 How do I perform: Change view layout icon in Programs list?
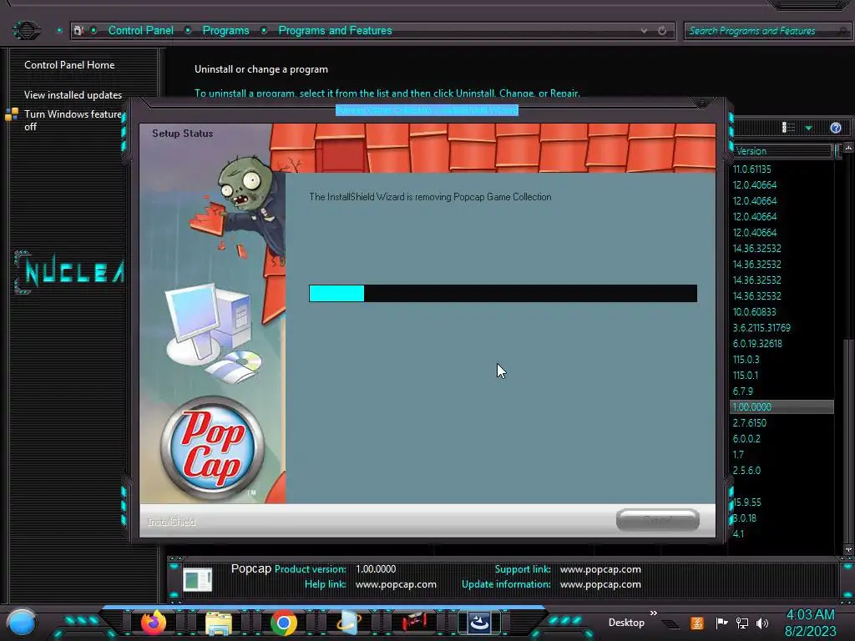788,128
